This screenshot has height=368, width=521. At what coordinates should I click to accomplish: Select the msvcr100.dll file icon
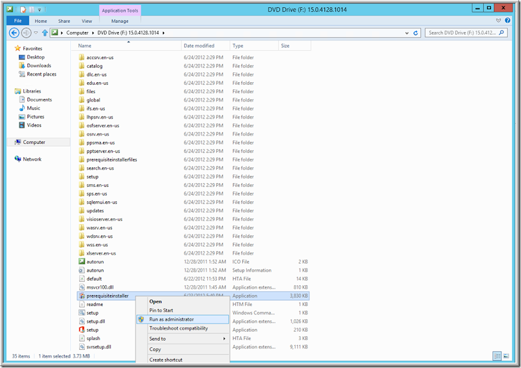click(82, 287)
